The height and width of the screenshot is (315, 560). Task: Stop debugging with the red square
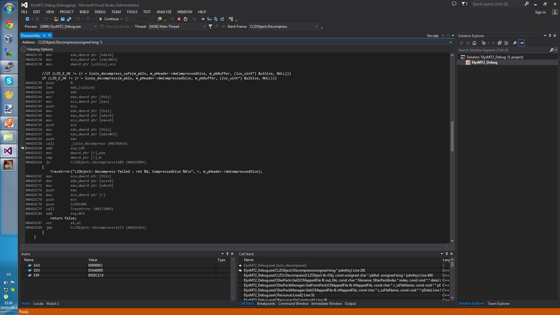179,19
